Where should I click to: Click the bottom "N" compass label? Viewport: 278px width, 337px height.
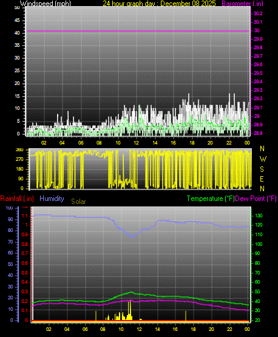tap(262, 189)
